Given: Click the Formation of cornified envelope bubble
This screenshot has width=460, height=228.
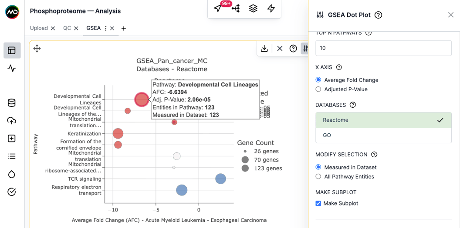Looking at the screenshot, I should (118, 145).
